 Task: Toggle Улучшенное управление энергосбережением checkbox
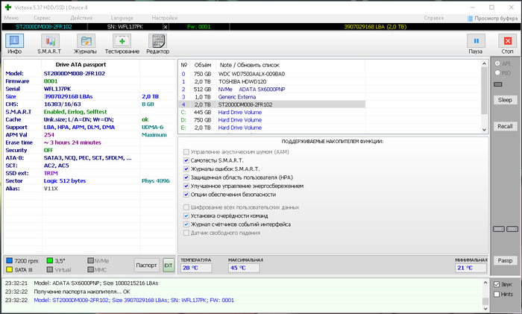[x=186, y=186]
